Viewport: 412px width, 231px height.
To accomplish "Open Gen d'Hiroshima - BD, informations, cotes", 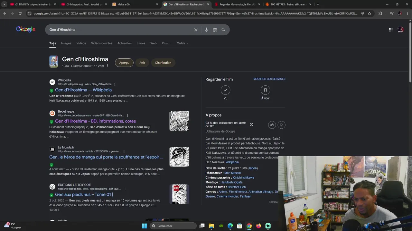I will click(95, 121).
